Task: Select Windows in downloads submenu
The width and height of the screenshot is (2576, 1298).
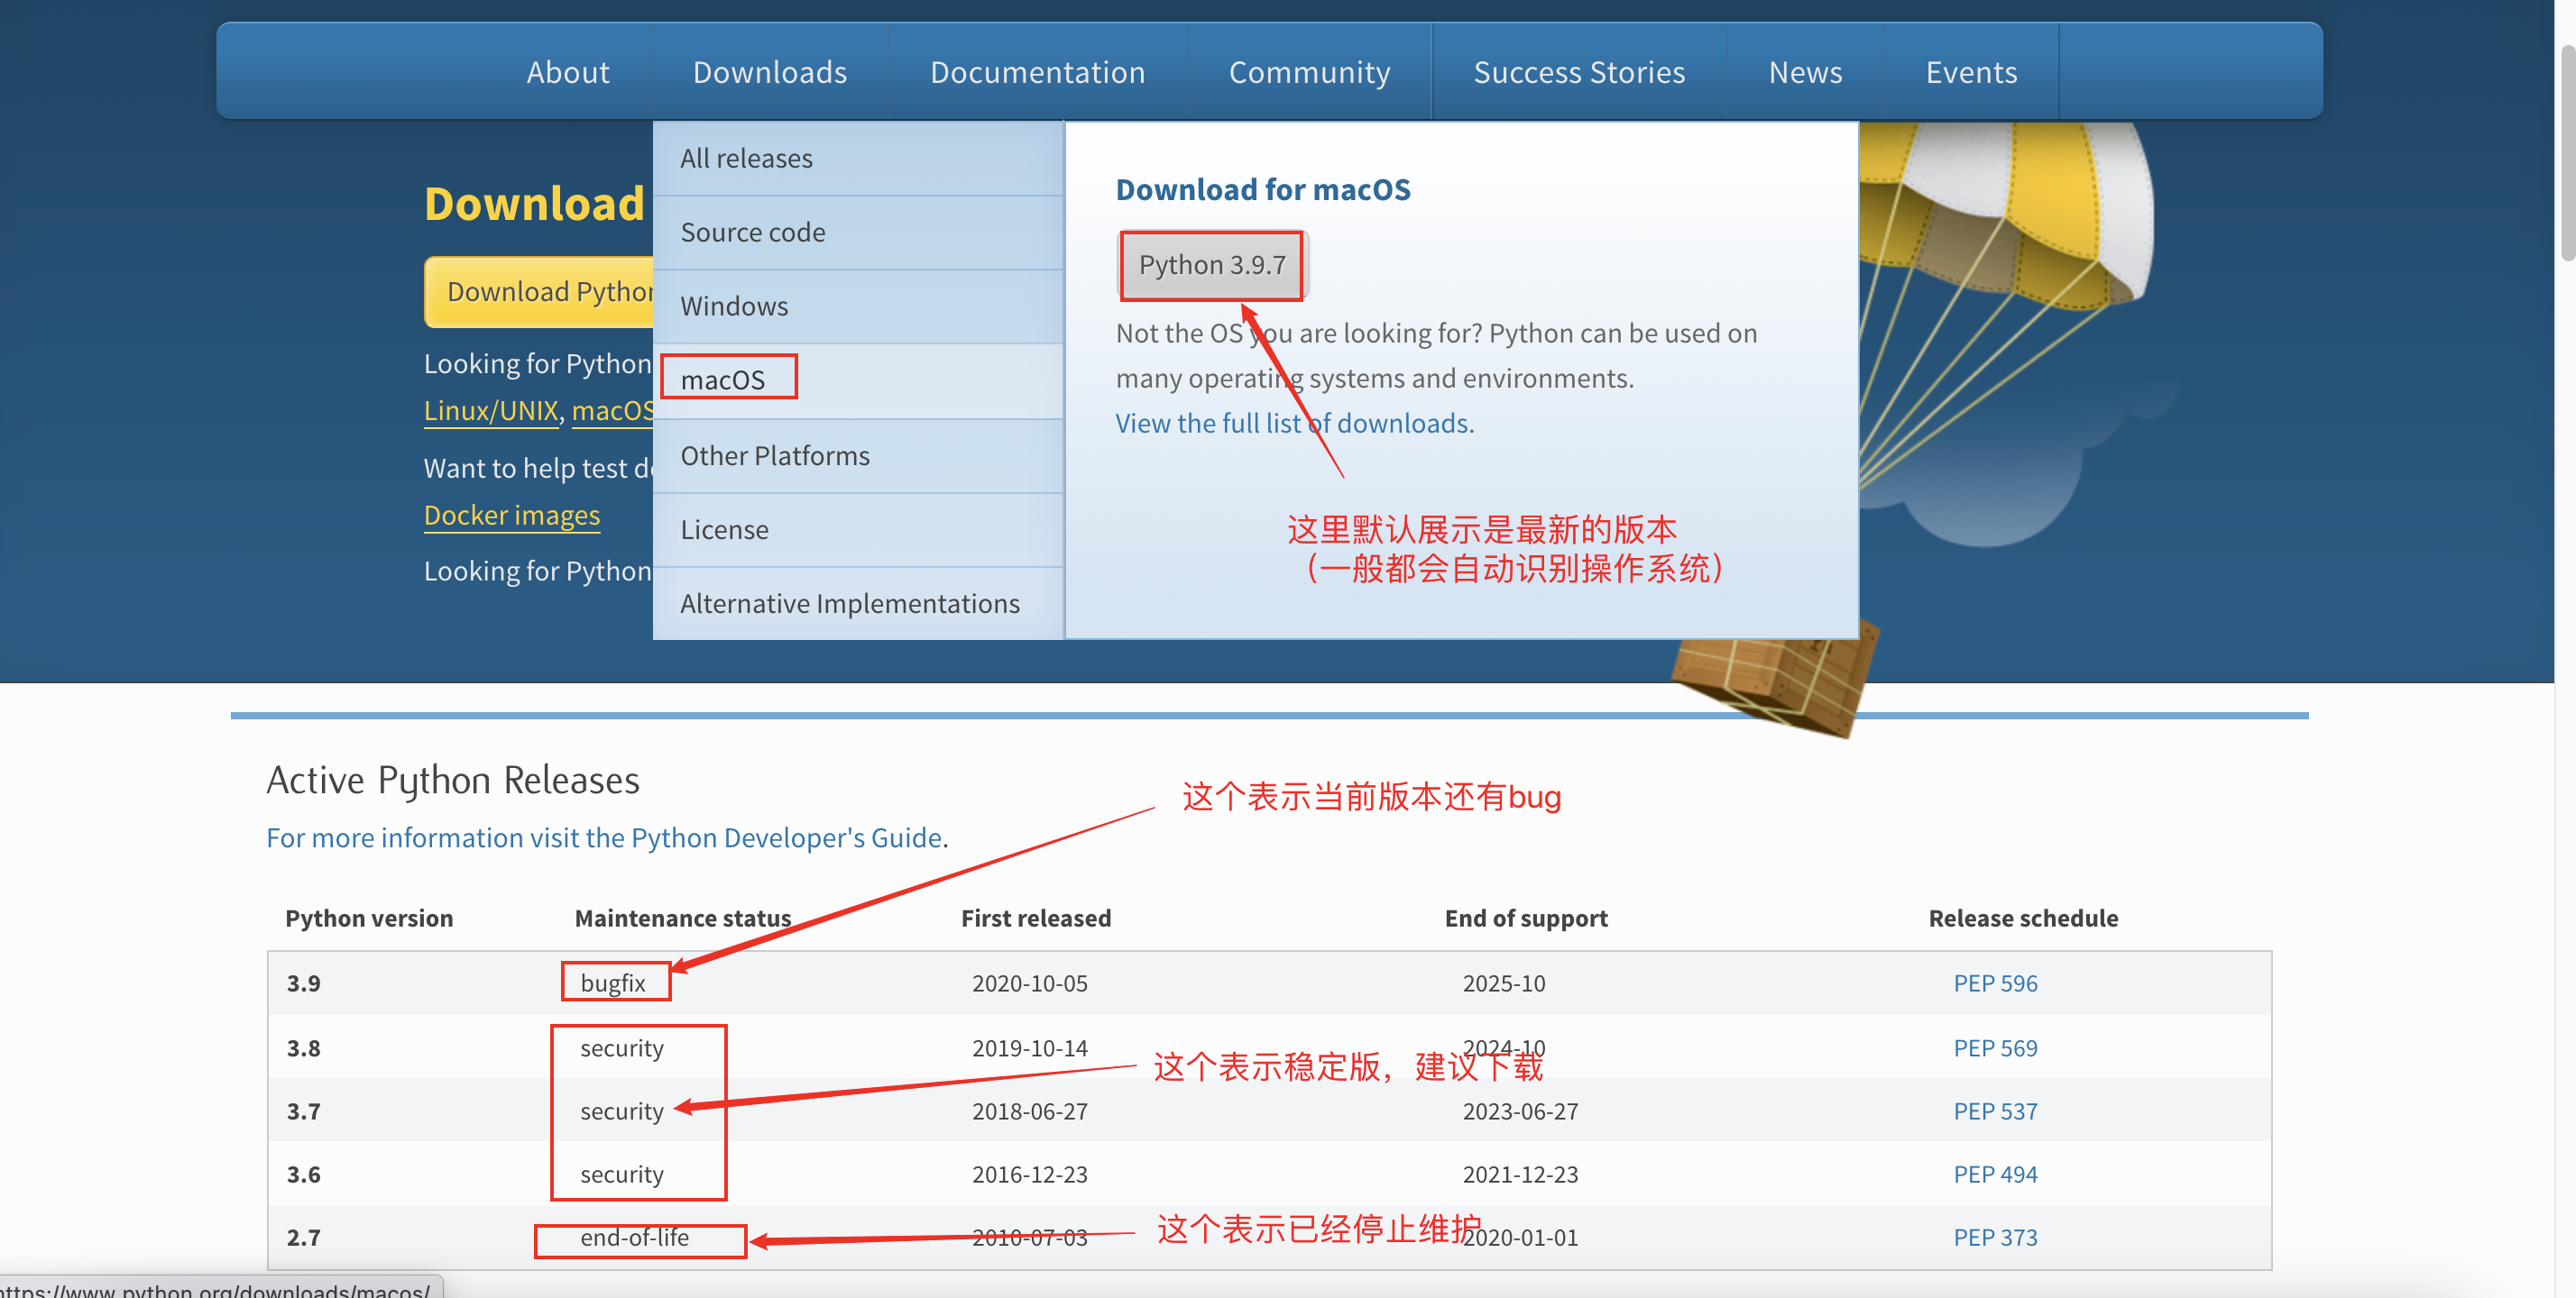Action: coord(733,306)
